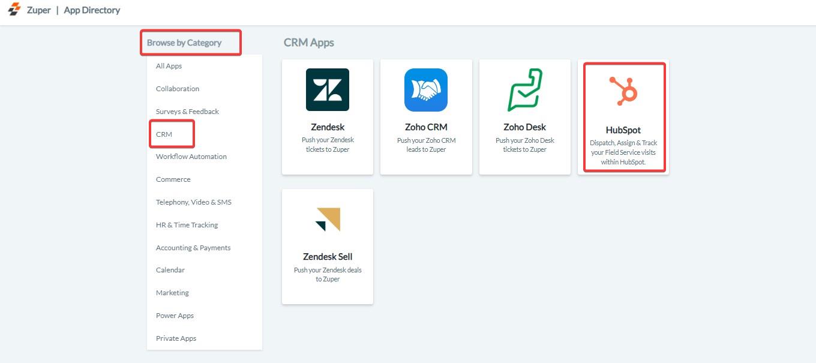Open the Zoho CRM handshake icon

[x=426, y=90]
